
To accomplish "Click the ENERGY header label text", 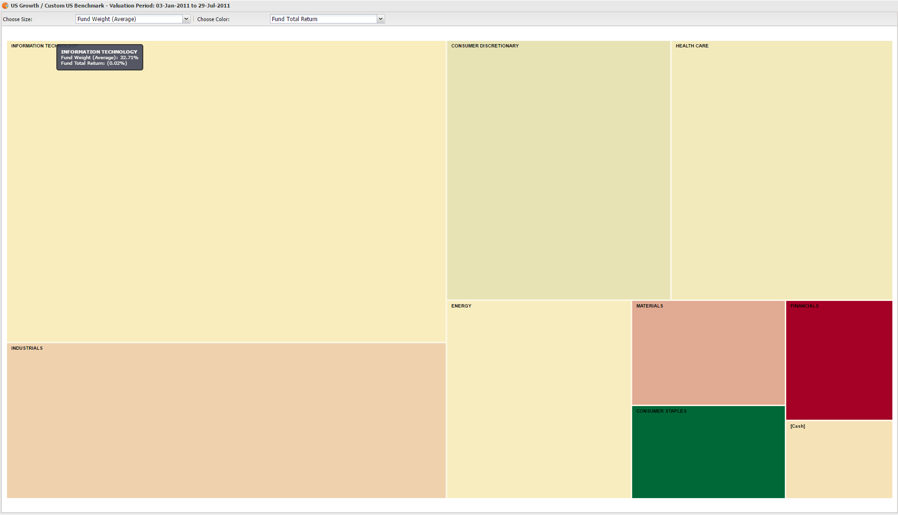I will pos(461,306).
